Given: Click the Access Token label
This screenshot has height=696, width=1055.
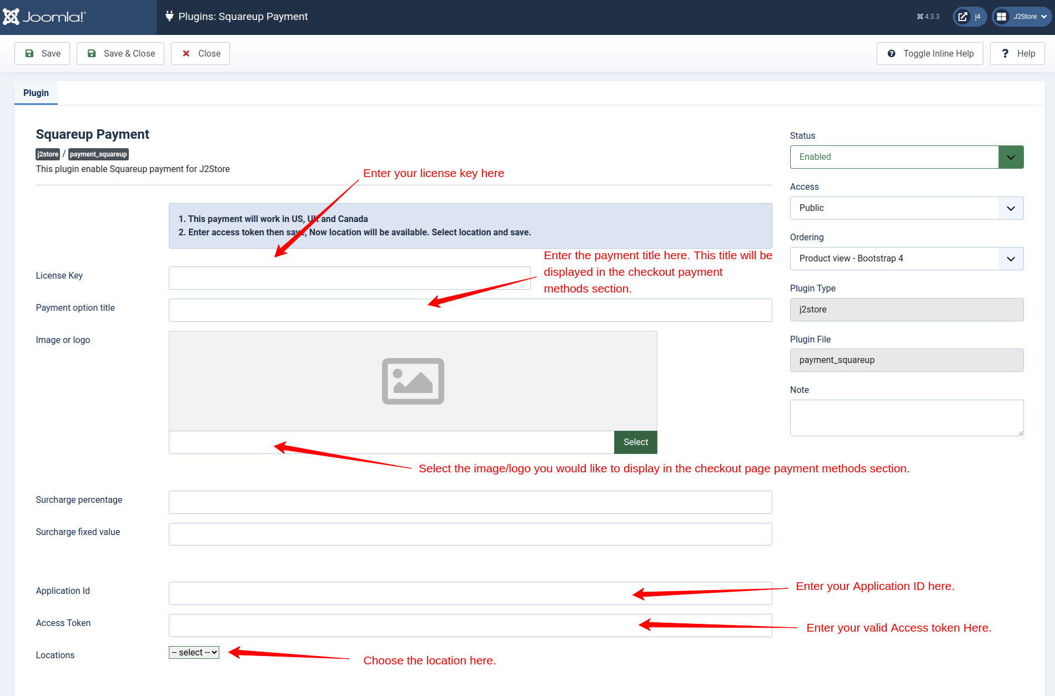Looking at the screenshot, I should (63, 623).
